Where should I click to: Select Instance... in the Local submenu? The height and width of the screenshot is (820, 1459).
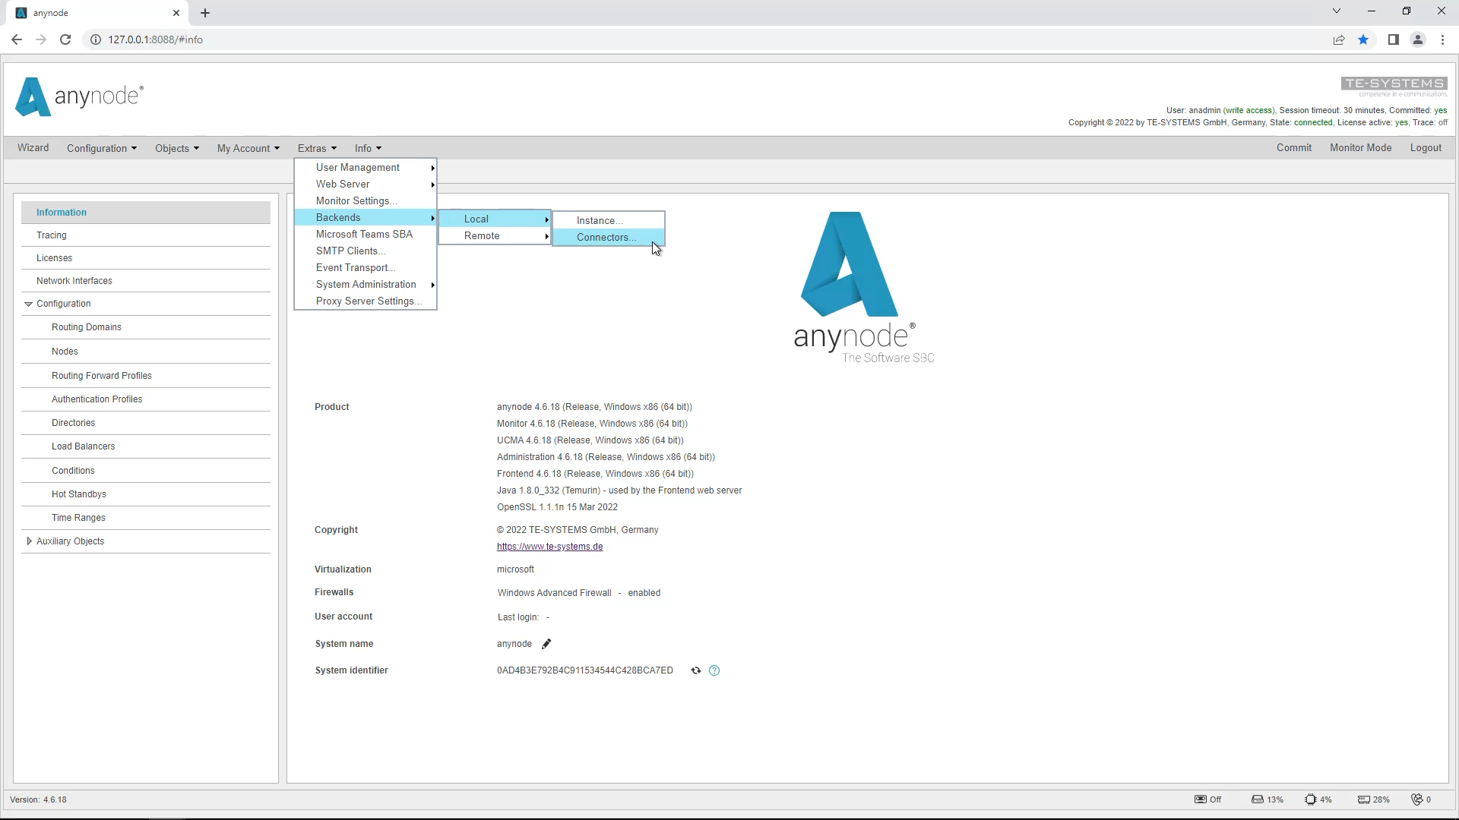(x=608, y=221)
